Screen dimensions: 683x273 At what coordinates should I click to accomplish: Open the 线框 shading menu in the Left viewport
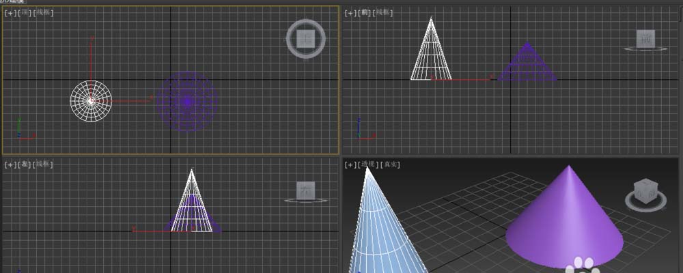click(43, 164)
